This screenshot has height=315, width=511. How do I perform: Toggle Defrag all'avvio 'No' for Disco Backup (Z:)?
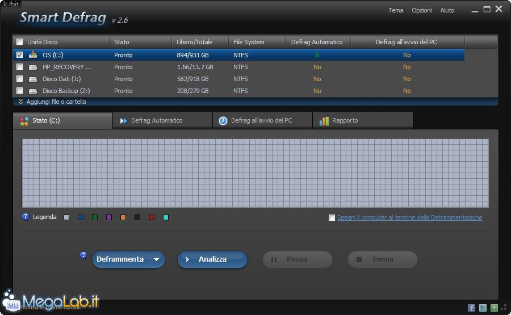point(407,91)
